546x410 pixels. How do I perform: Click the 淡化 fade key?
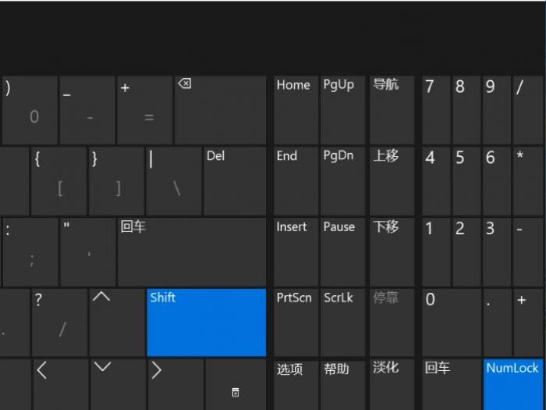pyautogui.click(x=391, y=383)
